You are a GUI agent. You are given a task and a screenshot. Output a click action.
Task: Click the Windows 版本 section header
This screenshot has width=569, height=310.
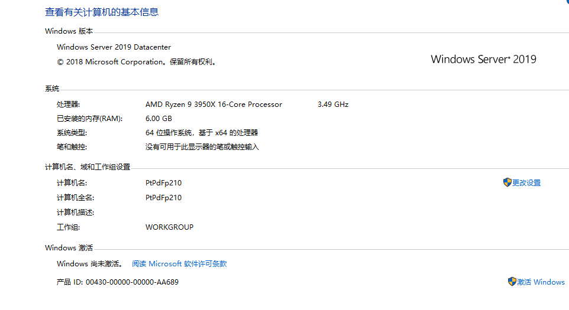69,31
